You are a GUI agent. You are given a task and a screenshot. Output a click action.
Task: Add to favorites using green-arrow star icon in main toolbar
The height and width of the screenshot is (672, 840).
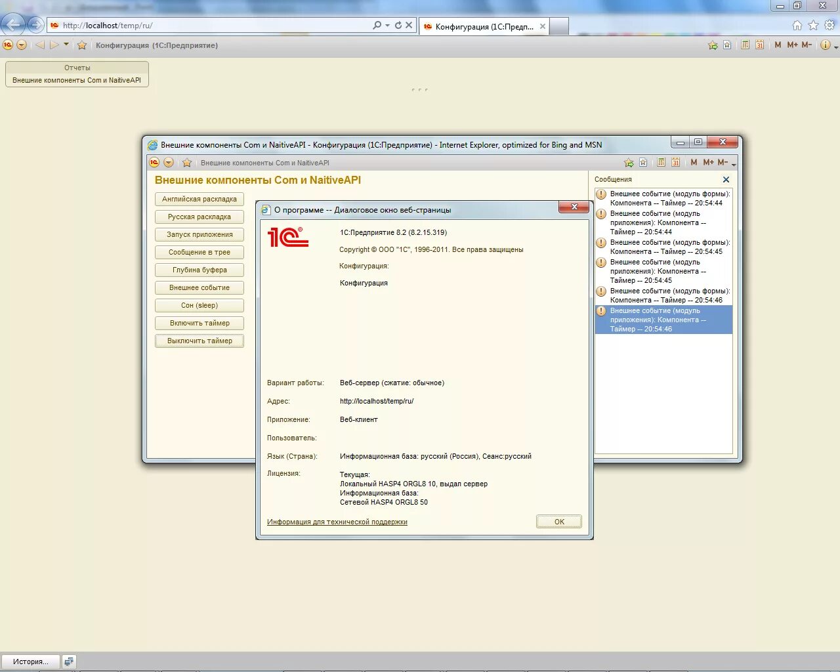pyautogui.click(x=713, y=45)
